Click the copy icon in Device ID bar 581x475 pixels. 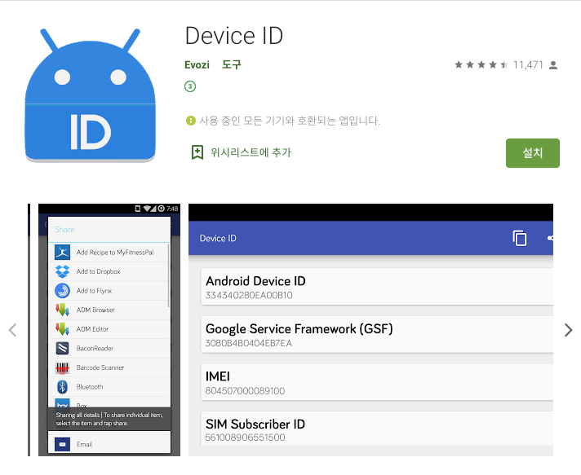click(520, 238)
